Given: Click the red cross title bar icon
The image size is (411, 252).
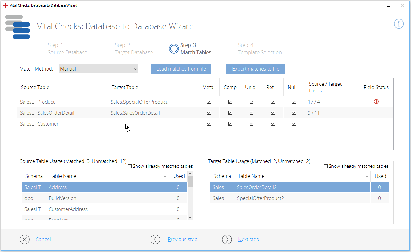Looking at the screenshot, I should 5,5.
